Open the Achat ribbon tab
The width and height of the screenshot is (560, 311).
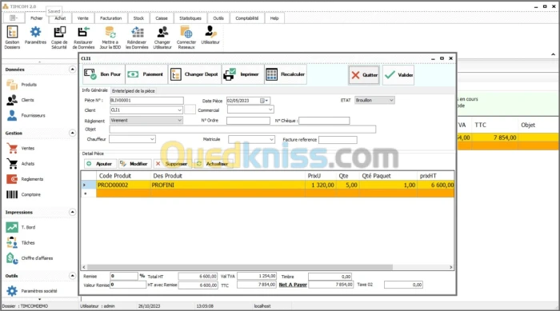click(x=60, y=18)
